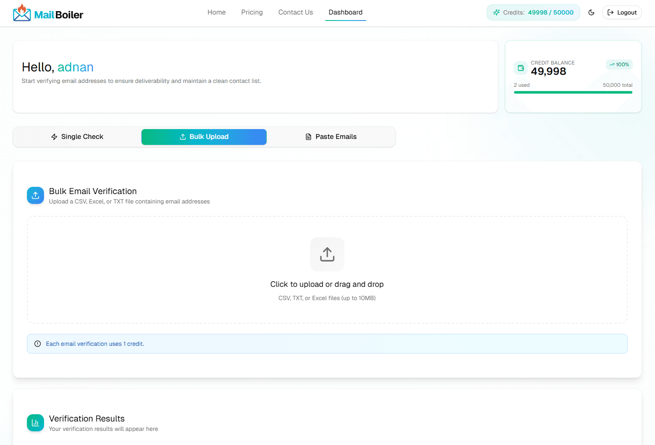Click the Home navigation link
Image resolution: width=655 pixels, height=445 pixels.
(x=216, y=12)
